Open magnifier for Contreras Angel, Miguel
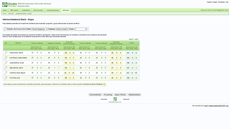The width and height of the screenshot is (230, 129). point(6,73)
